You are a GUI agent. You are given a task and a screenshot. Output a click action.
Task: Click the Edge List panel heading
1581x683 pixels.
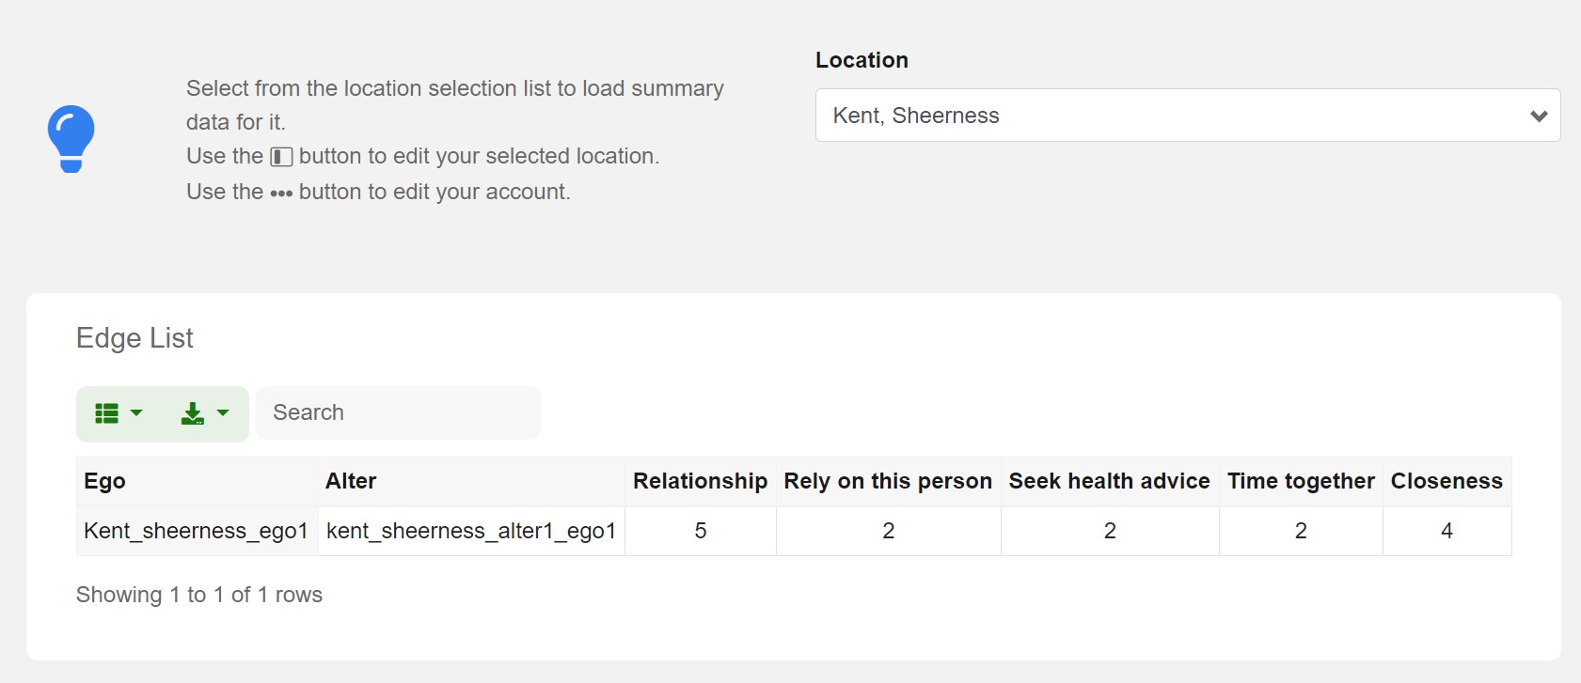pyautogui.click(x=134, y=338)
